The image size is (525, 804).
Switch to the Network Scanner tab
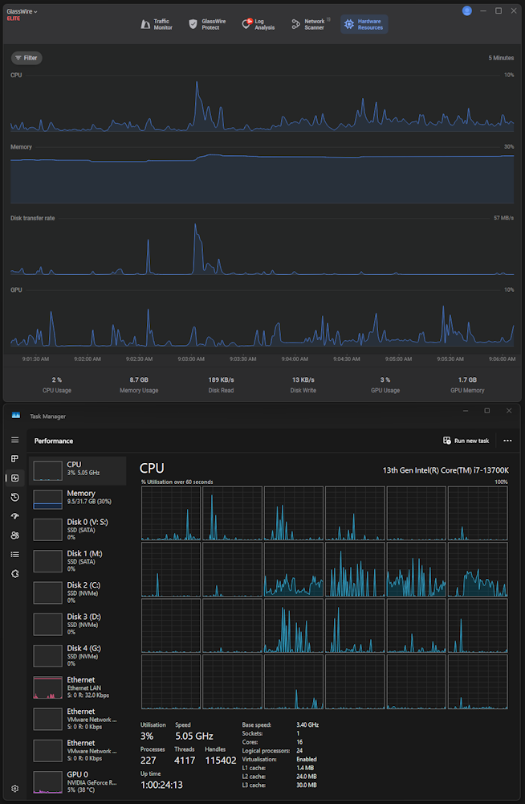(x=311, y=24)
